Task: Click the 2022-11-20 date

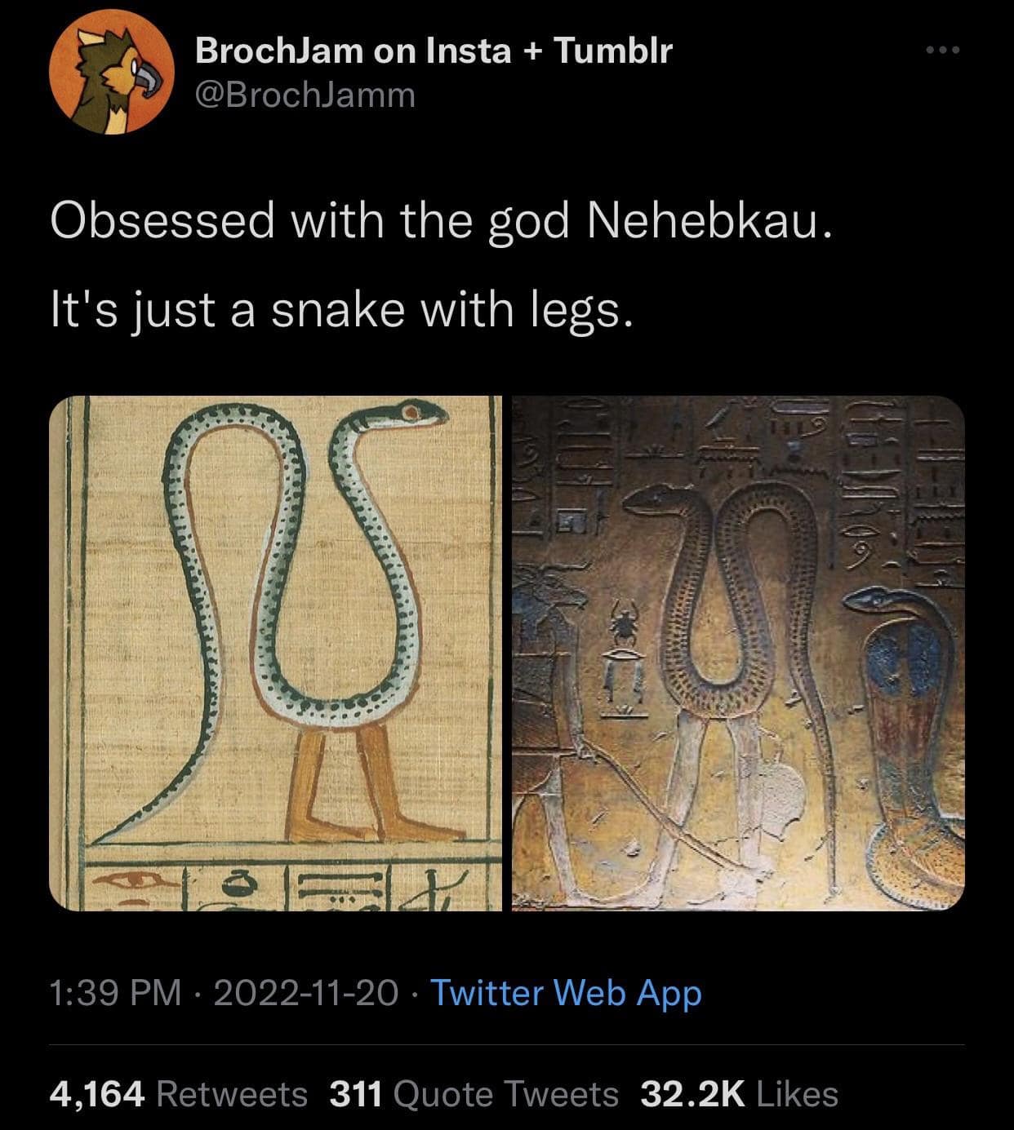Action: pyautogui.click(x=305, y=993)
